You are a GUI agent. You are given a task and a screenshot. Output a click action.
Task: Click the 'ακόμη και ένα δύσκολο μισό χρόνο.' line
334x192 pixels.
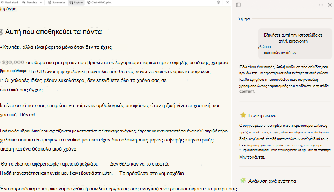(x=39, y=149)
